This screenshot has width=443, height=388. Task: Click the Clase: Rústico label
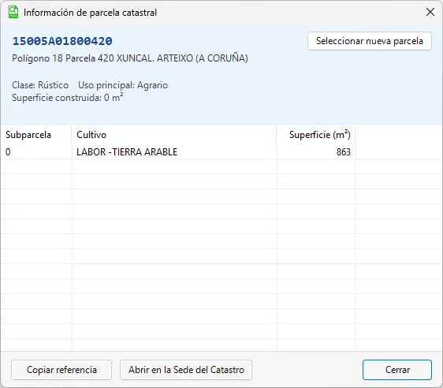coord(40,85)
